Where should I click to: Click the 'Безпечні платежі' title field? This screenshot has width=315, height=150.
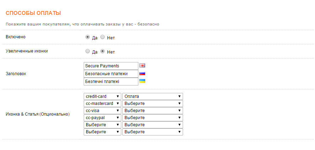[111, 82]
